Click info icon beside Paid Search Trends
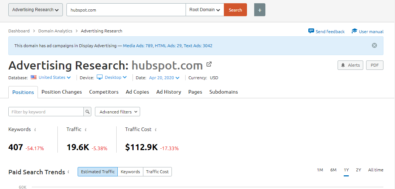This screenshot has height=189, width=395. 68,172
